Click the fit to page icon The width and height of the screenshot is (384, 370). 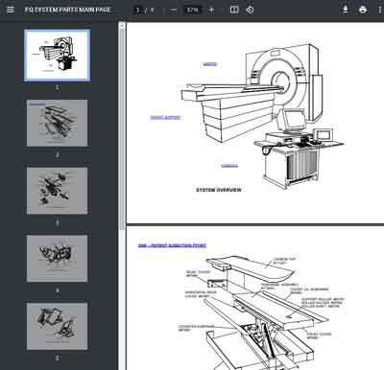[234, 10]
